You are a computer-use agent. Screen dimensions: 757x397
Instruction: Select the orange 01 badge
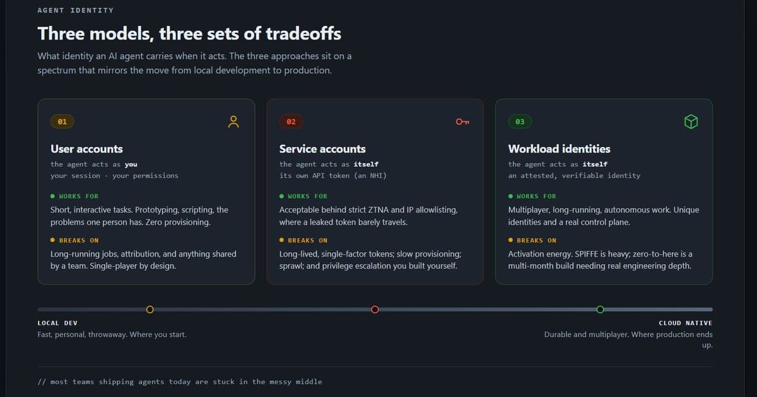click(x=62, y=122)
